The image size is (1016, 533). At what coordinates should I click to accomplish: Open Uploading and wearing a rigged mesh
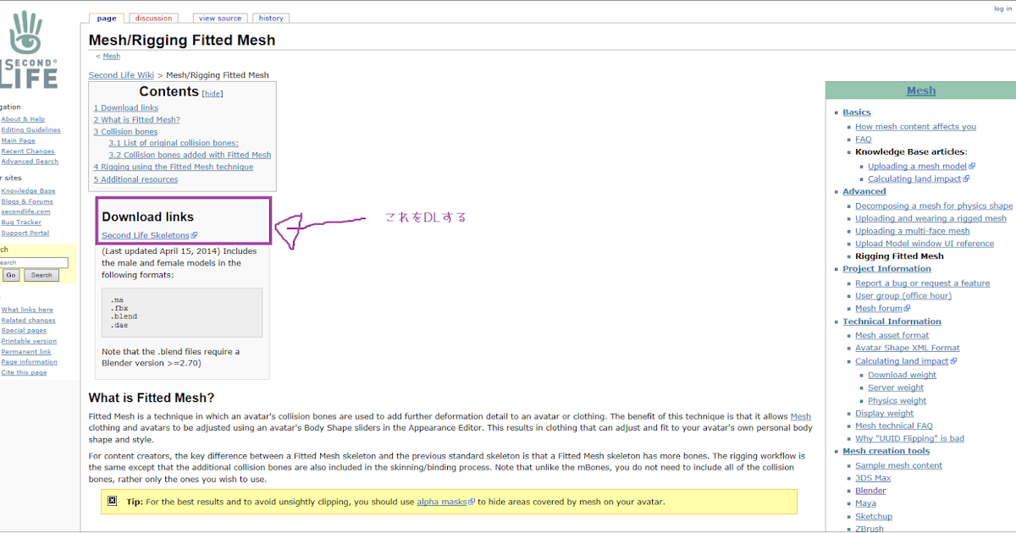point(930,219)
